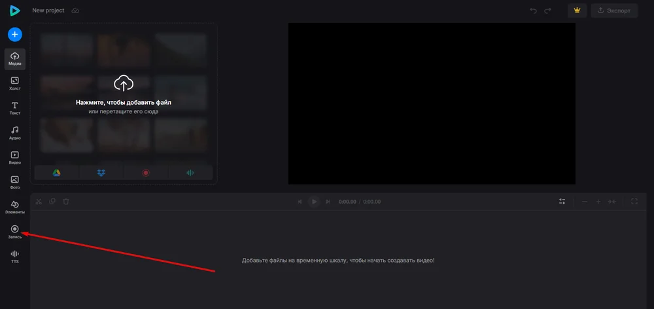Click the Экспорт button
Viewport: 654px width, 309px height.
[x=614, y=10]
